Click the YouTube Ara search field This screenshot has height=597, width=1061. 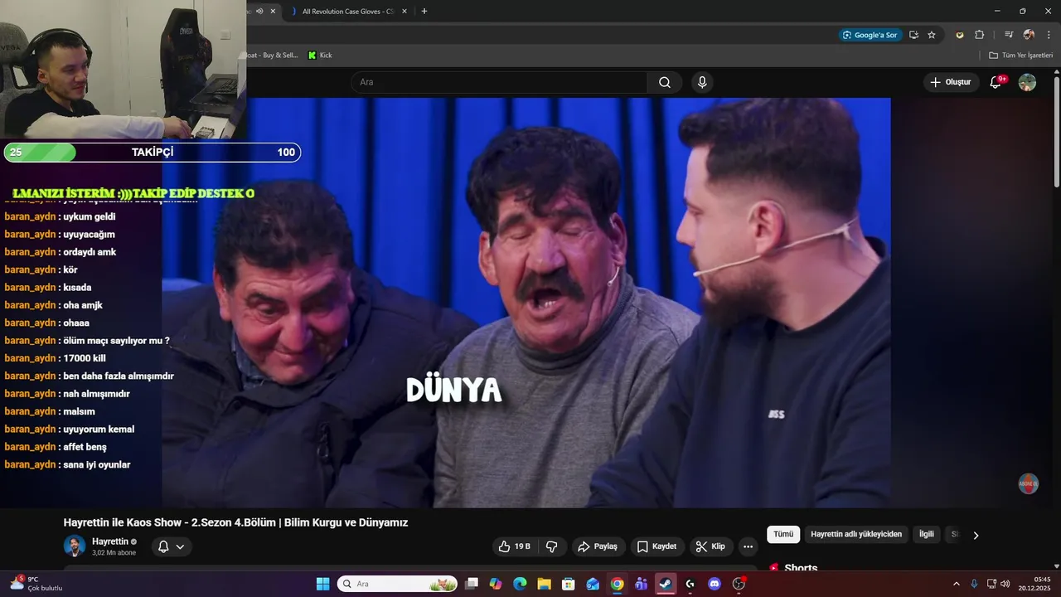coord(499,82)
